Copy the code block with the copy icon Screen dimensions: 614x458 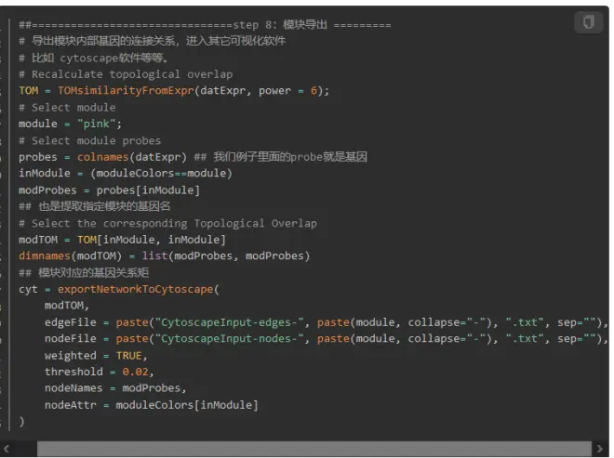point(588,22)
